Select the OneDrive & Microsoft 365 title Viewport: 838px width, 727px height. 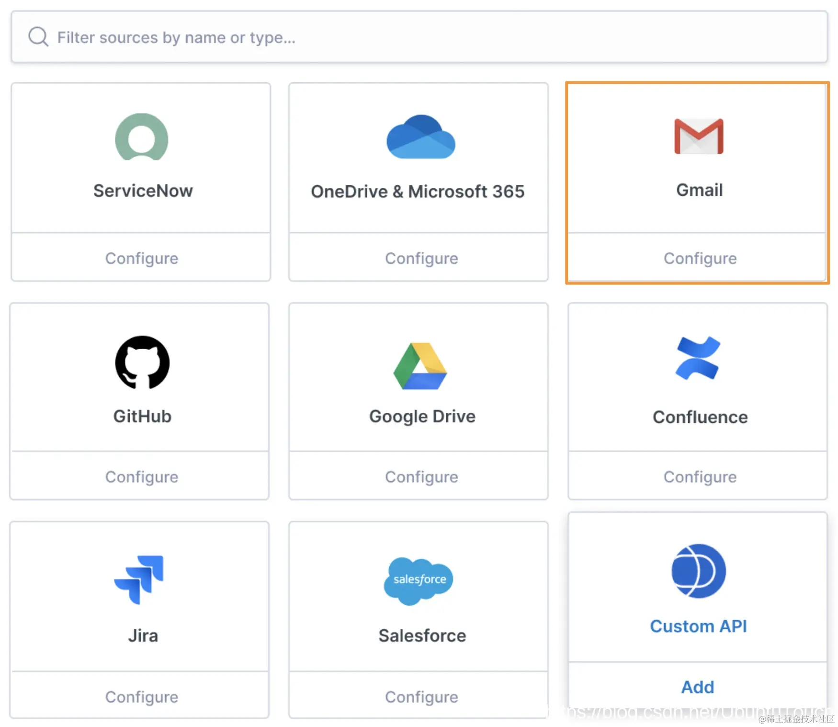tap(418, 192)
